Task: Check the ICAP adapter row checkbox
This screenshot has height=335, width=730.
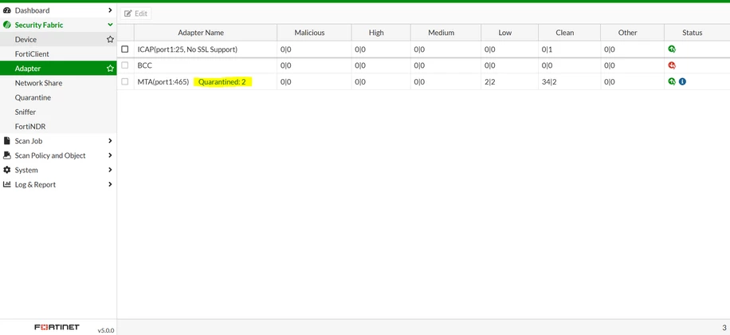Action: [x=125, y=49]
